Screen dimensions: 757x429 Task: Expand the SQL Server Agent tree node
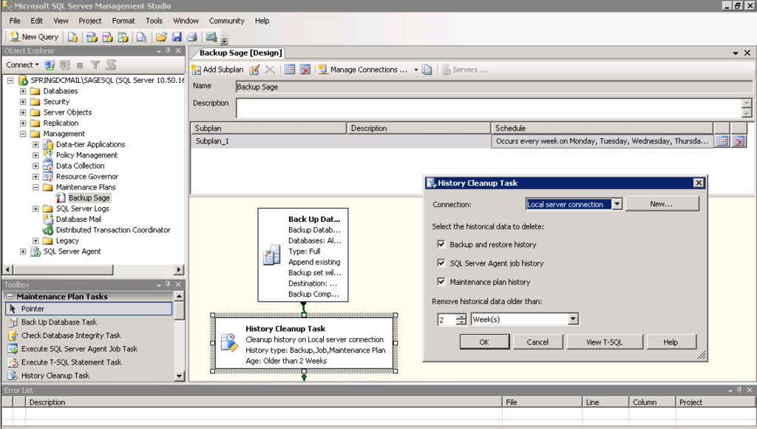coord(23,251)
